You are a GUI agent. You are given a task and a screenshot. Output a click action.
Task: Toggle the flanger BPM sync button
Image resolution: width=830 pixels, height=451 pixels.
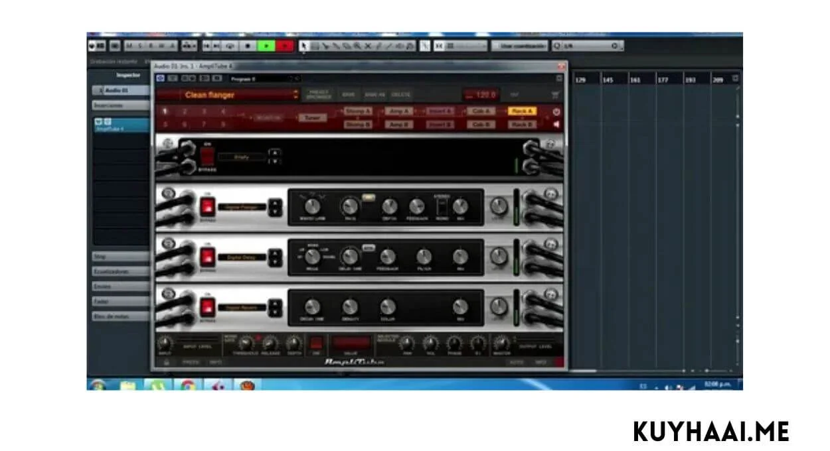point(367,198)
